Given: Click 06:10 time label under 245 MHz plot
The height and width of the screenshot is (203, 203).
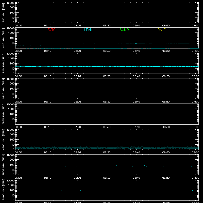Looking at the screenshot, I should 48,26.
